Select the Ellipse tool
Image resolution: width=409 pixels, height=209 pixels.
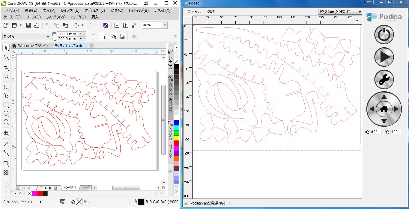click(6, 113)
